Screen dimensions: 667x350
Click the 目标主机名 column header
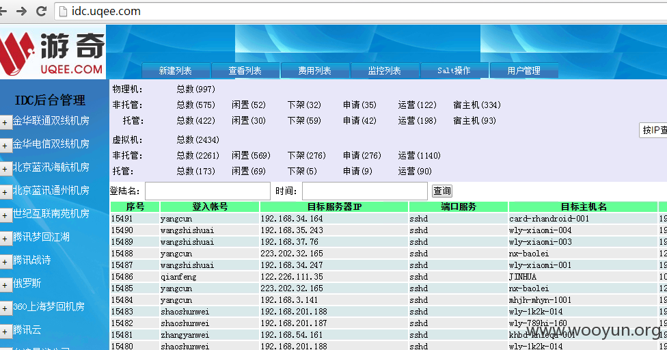[x=583, y=207]
